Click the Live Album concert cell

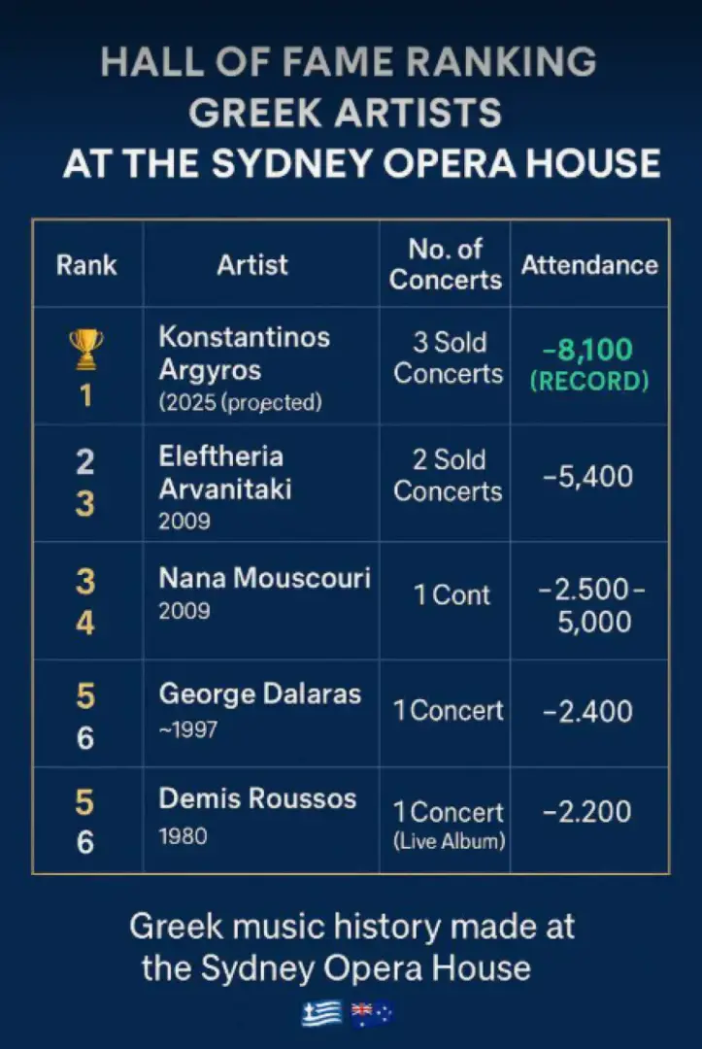449,825
